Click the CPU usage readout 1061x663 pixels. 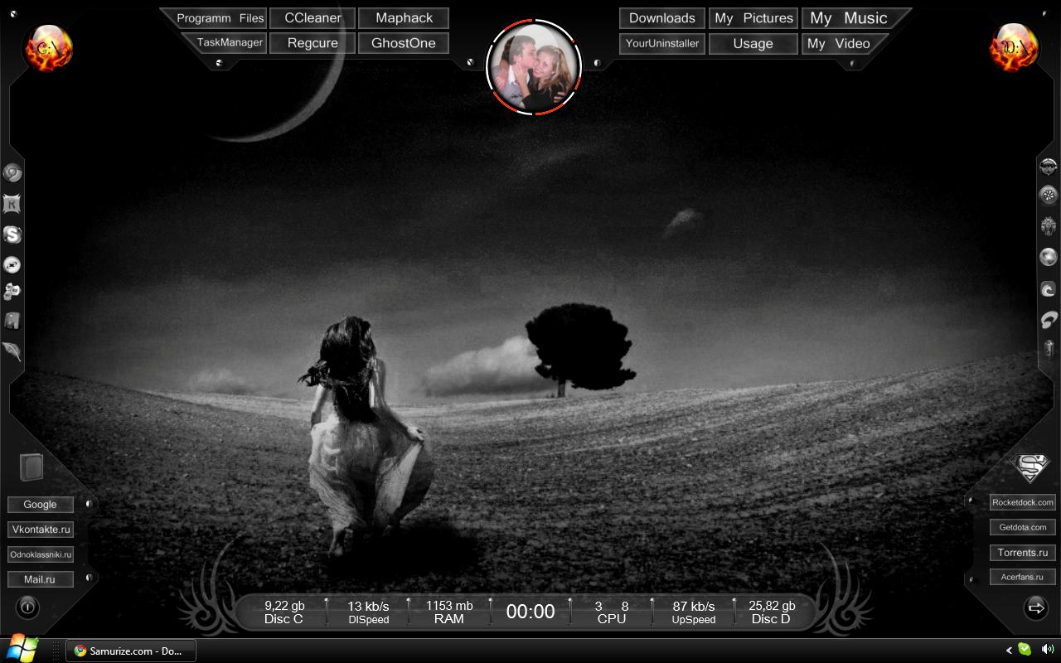[612, 612]
